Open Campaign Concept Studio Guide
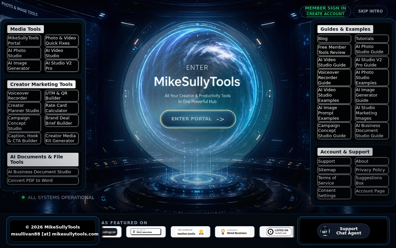The width and height of the screenshot is (396, 248). (x=334, y=131)
